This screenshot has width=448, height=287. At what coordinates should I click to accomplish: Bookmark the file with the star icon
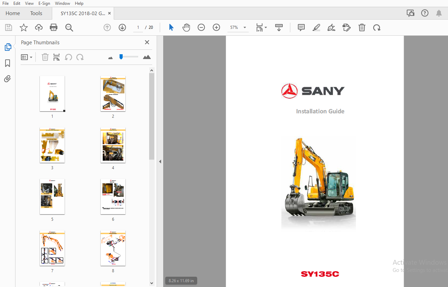[24, 28]
